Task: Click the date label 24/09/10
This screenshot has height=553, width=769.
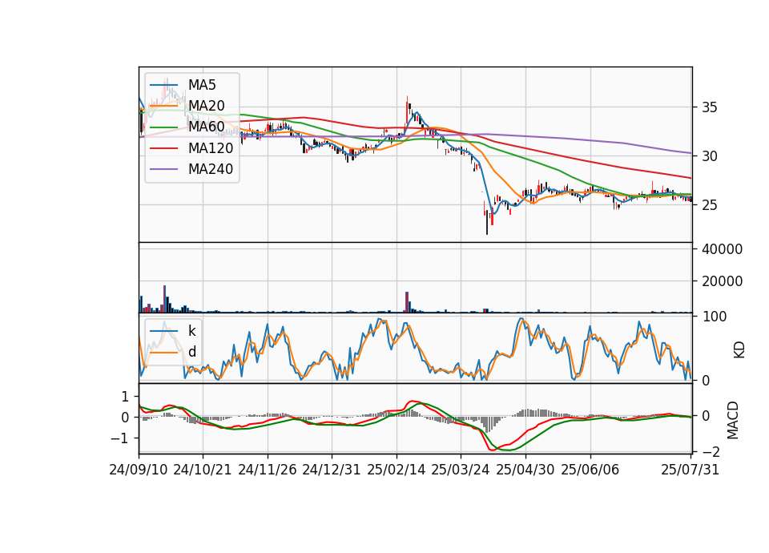Action: pyautogui.click(x=139, y=470)
